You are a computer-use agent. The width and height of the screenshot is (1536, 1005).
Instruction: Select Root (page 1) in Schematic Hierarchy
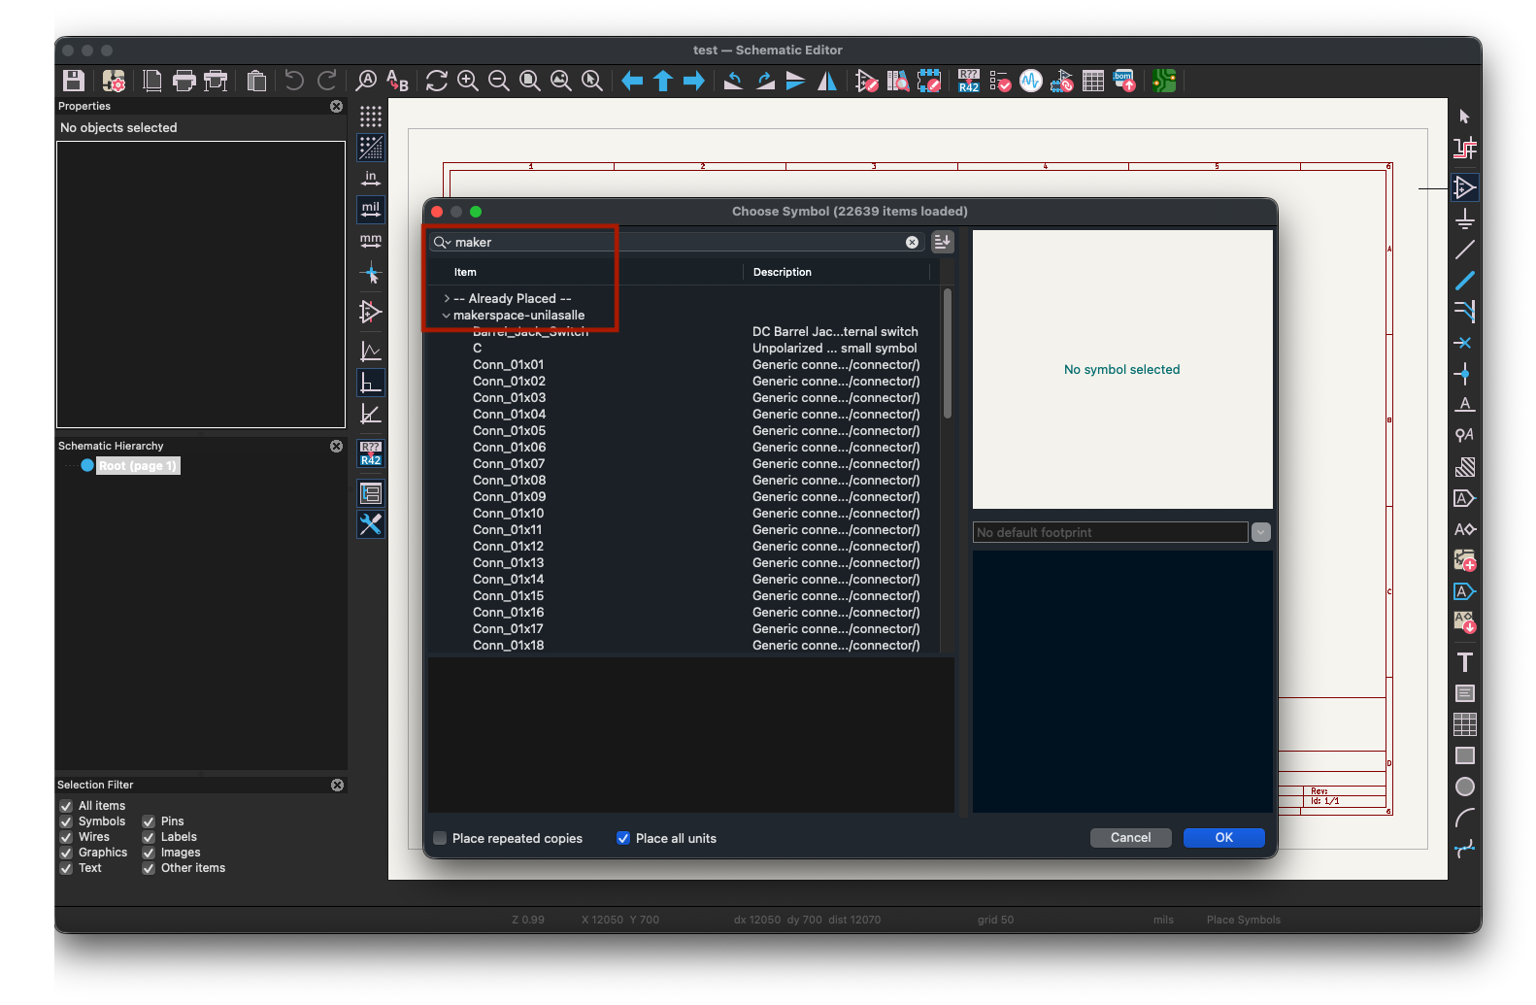(137, 466)
